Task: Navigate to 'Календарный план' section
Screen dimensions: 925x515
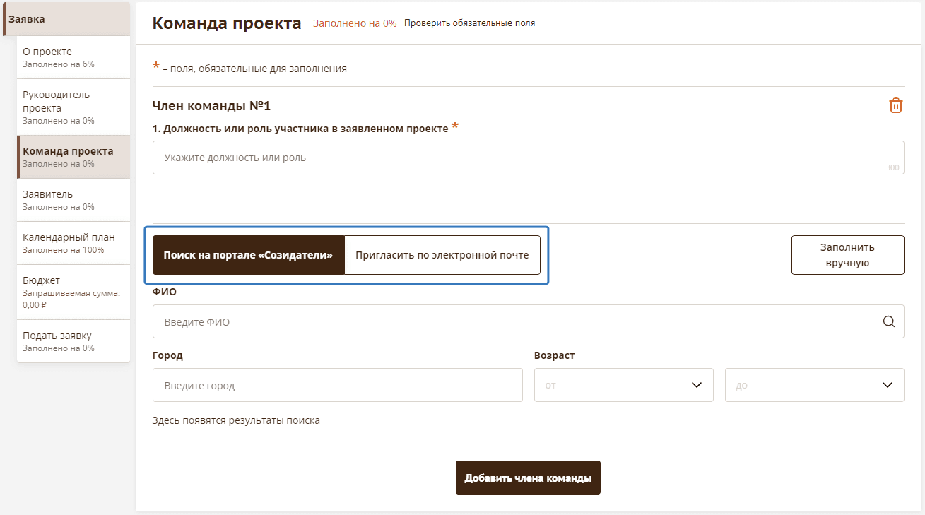Action: tap(73, 243)
